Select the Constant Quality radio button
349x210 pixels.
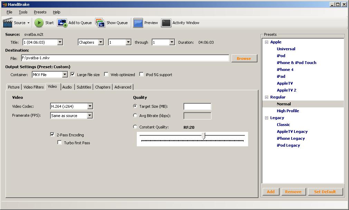135,127
